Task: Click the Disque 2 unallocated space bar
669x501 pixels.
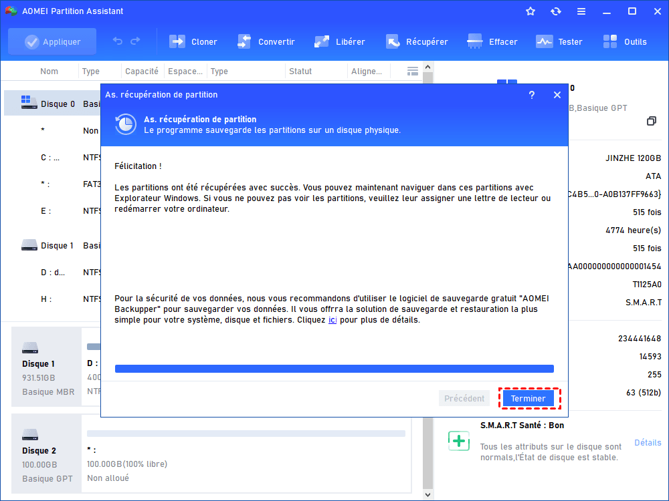Action: pos(246,434)
